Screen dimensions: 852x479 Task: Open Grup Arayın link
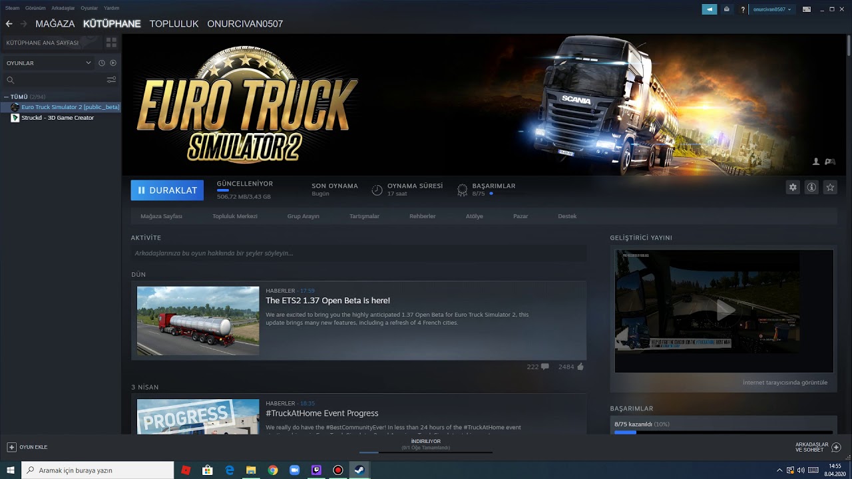pos(304,216)
